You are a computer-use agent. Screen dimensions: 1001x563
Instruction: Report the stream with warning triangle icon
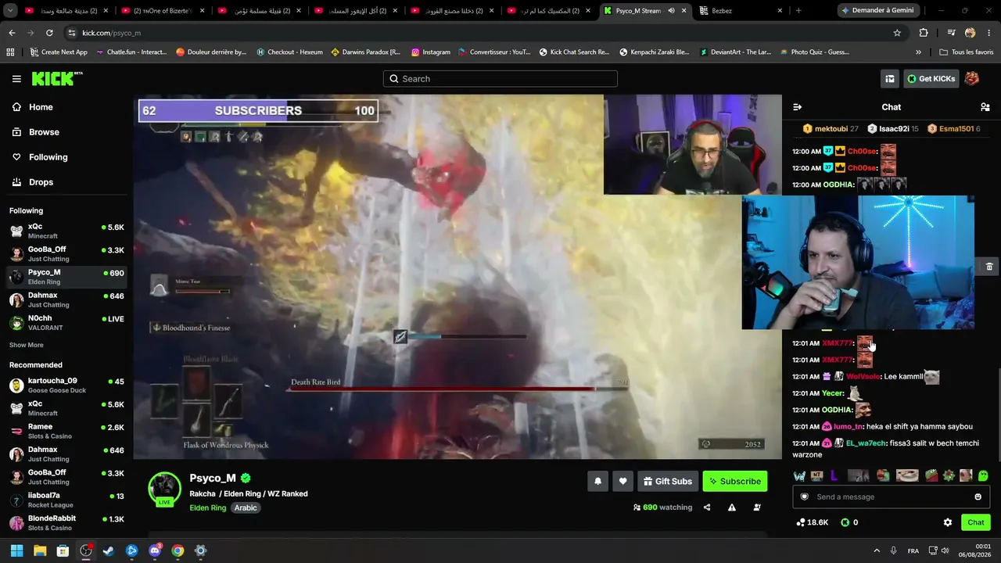point(732,507)
